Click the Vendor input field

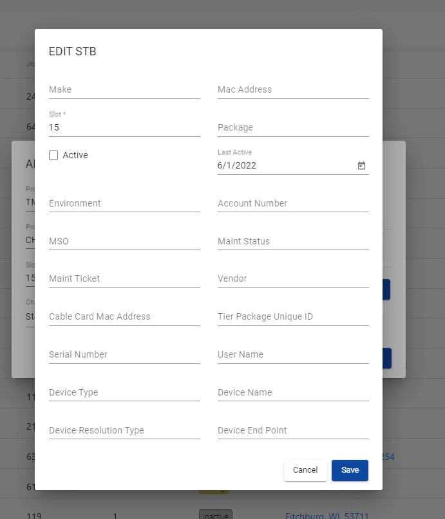pyautogui.click(x=293, y=278)
